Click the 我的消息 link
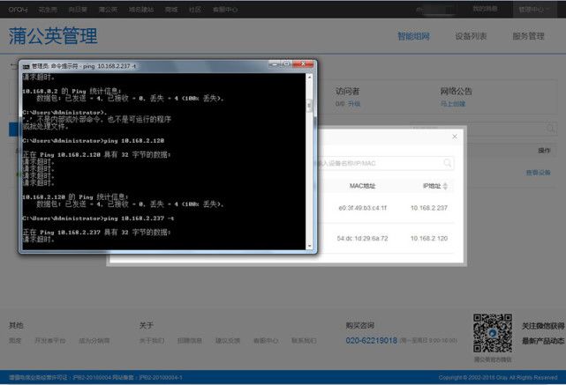Viewport: 566px width, 385px height. pos(486,9)
